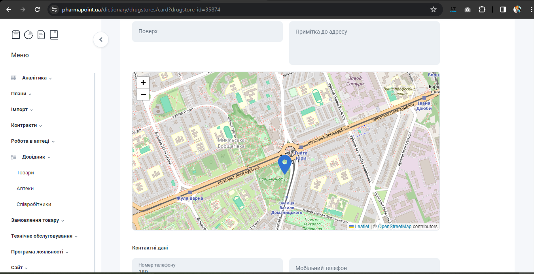Click the document icon in sidebar header
Screen dimensions: 534x274
pyautogui.click(x=41, y=35)
